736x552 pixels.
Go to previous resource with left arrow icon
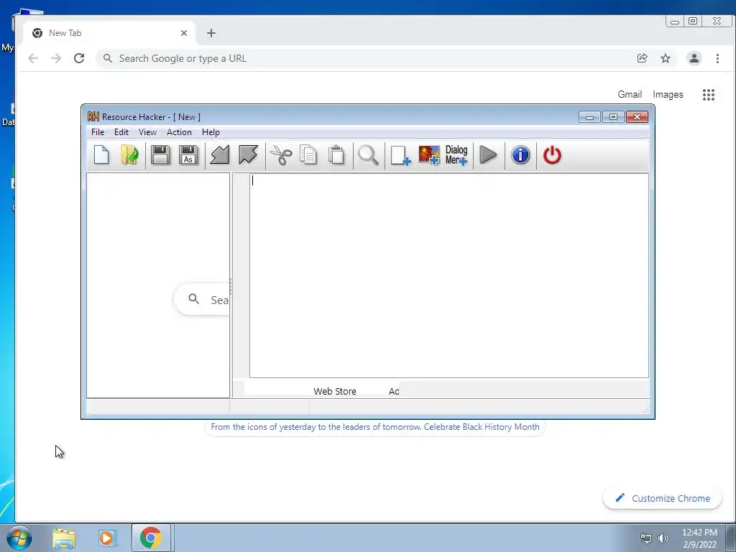click(x=220, y=155)
